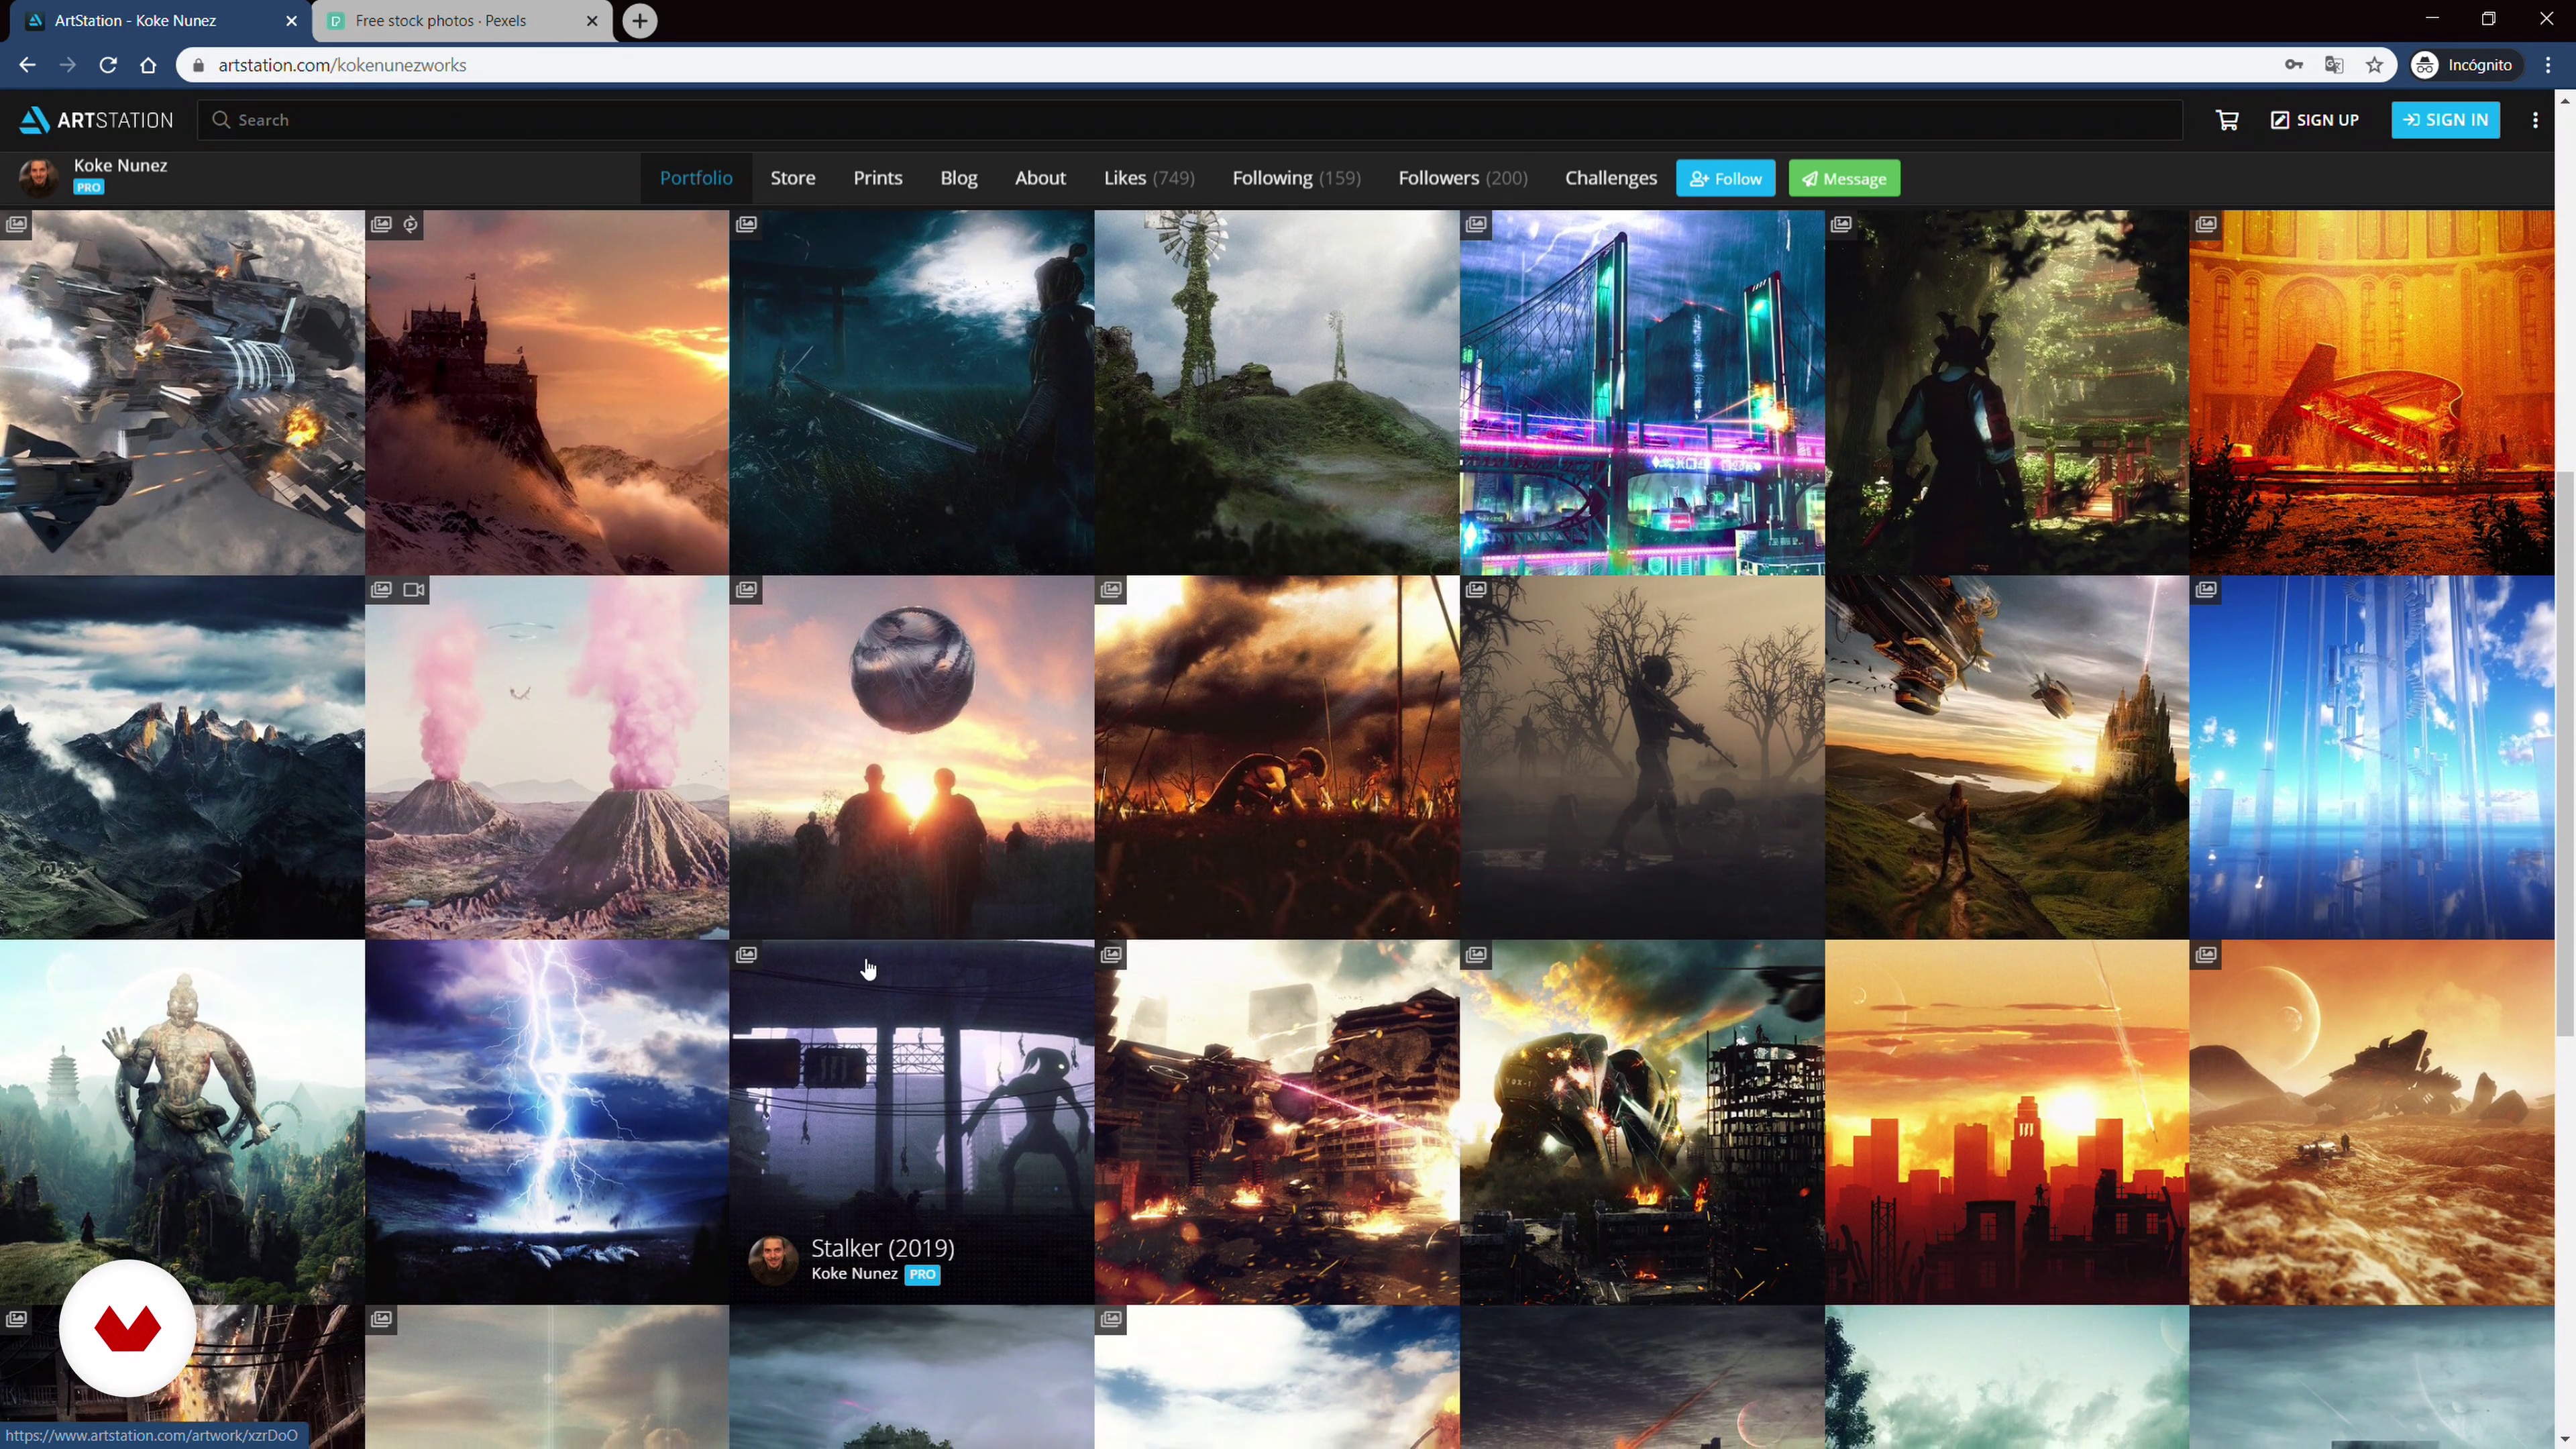This screenshot has height=1449, width=2576.
Task: Open the foggy soldier with rifle thumbnail
Action: (1642, 757)
